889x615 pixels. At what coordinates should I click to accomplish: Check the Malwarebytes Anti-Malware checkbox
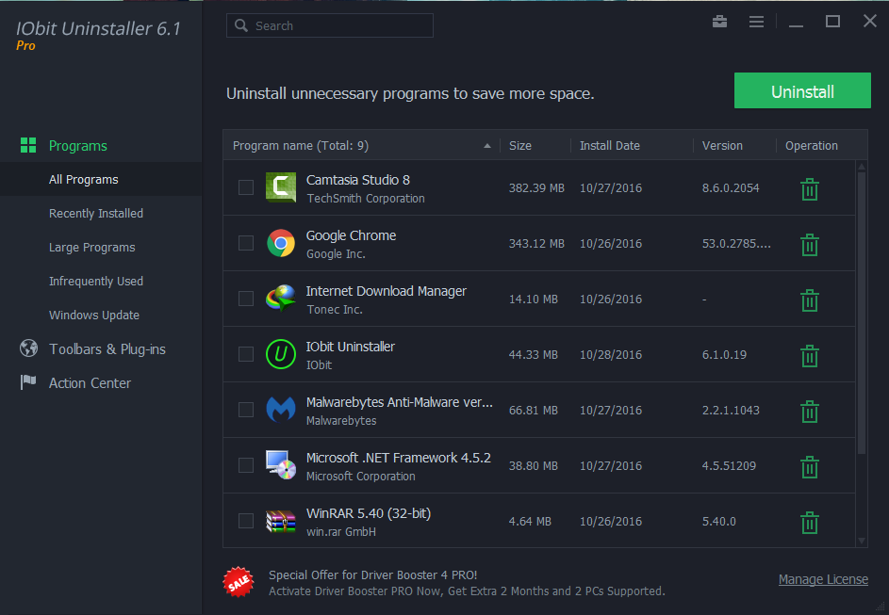point(245,410)
